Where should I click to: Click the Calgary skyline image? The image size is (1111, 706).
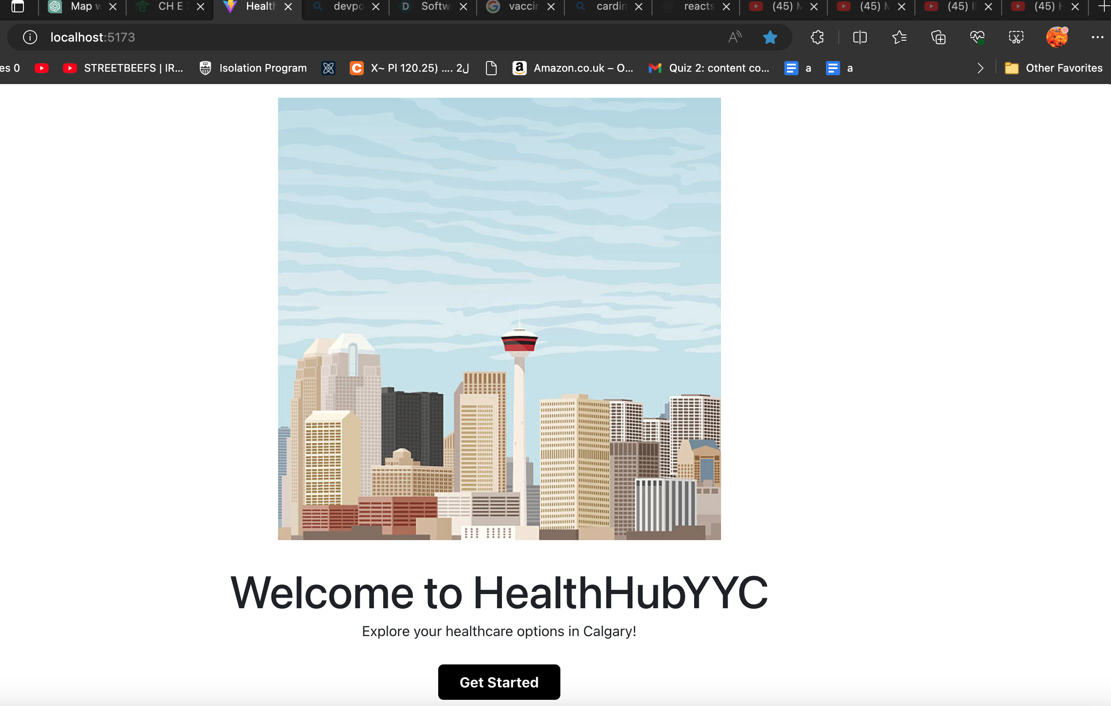pos(499,318)
